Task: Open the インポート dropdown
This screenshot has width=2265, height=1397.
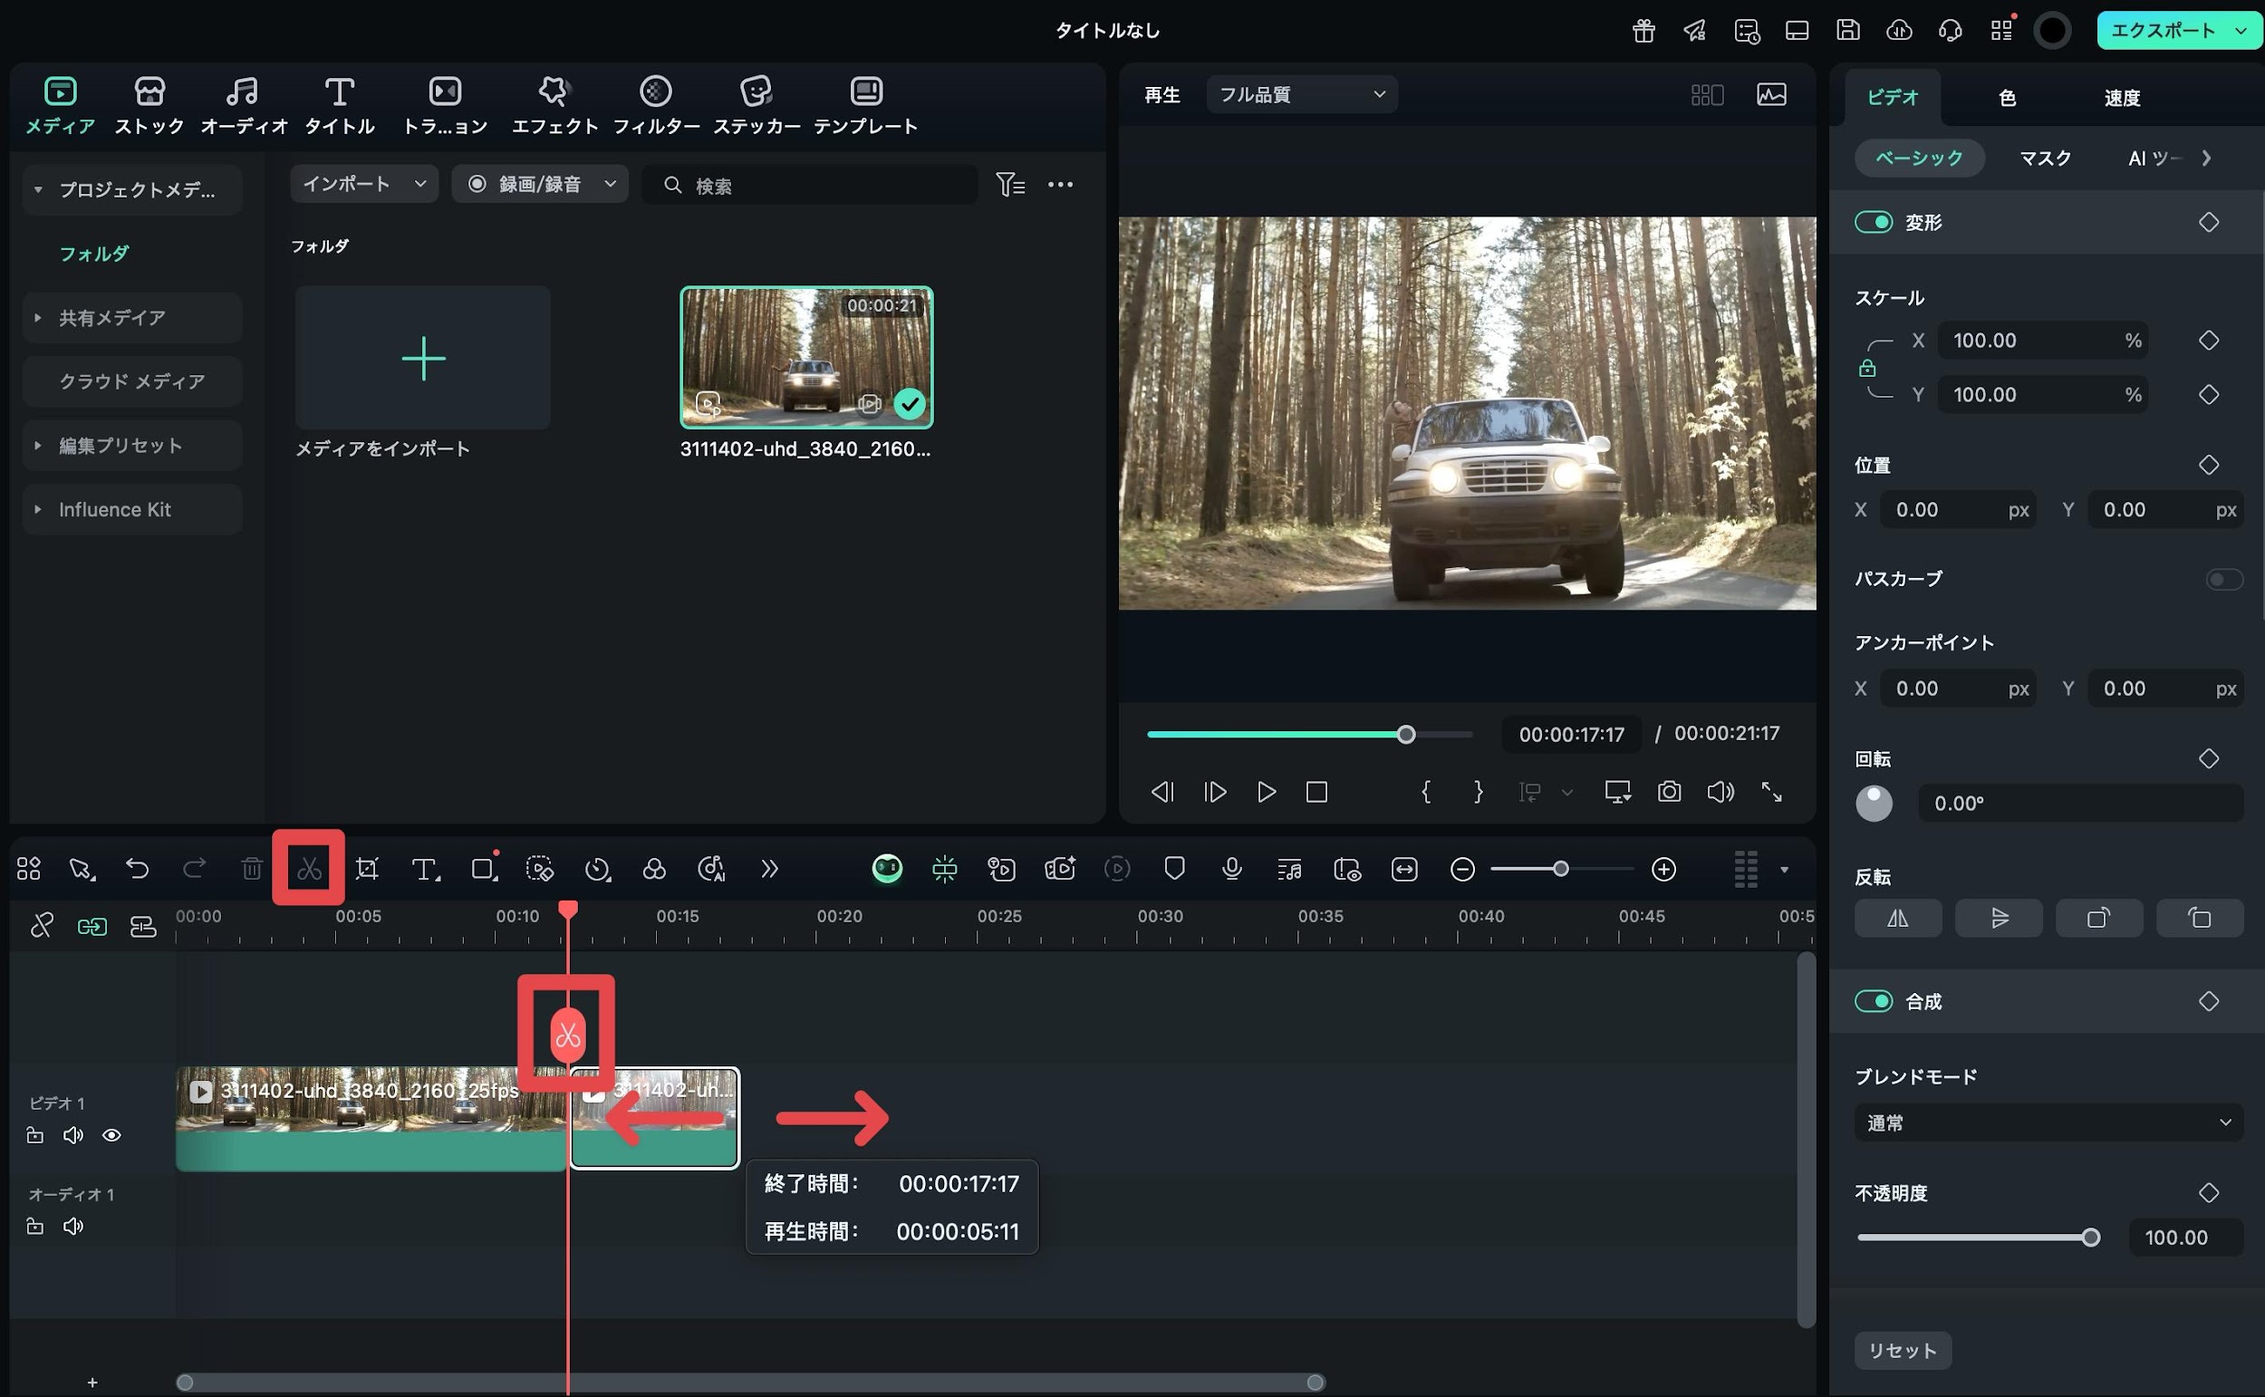Action: point(364,184)
